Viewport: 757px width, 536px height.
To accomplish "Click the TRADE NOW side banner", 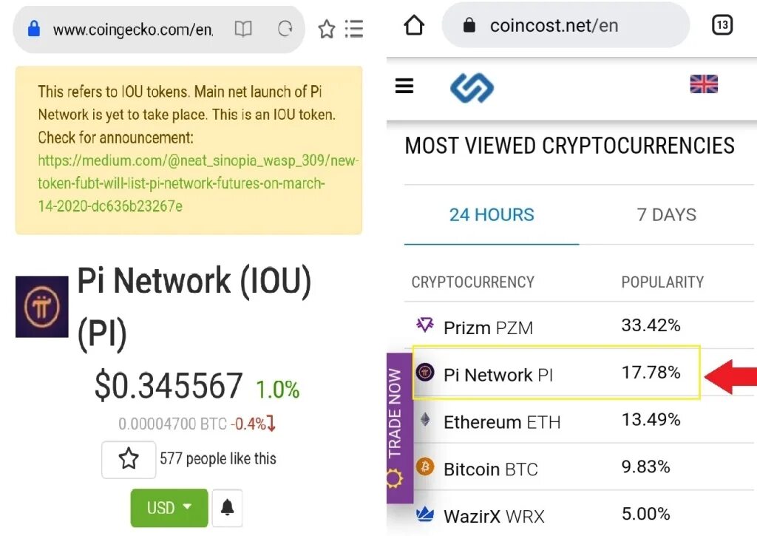I will click(400, 428).
